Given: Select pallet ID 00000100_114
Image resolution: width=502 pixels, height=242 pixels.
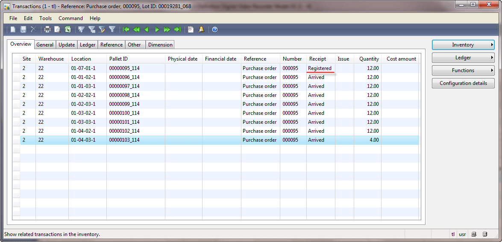Looking at the screenshot, I should [x=136, y=113].
